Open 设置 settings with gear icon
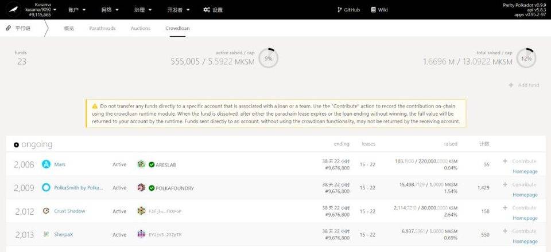 [x=213, y=10]
